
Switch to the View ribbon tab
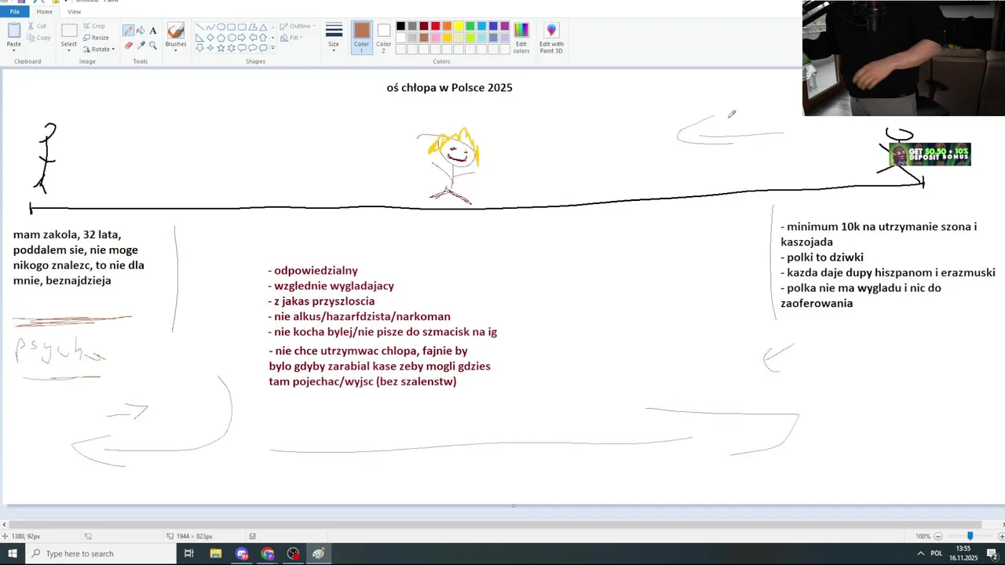tap(74, 12)
